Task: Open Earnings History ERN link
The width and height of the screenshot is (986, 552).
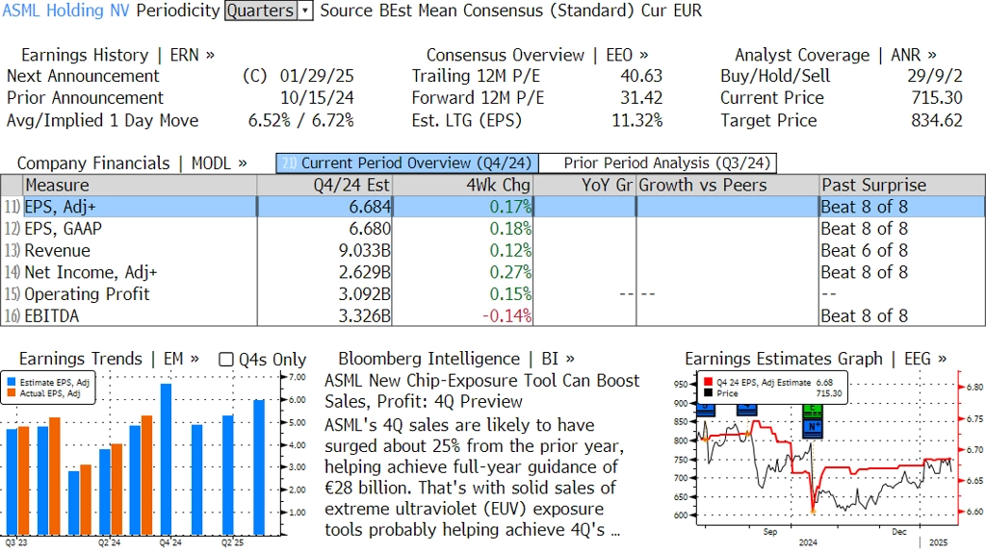Action: [117, 55]
